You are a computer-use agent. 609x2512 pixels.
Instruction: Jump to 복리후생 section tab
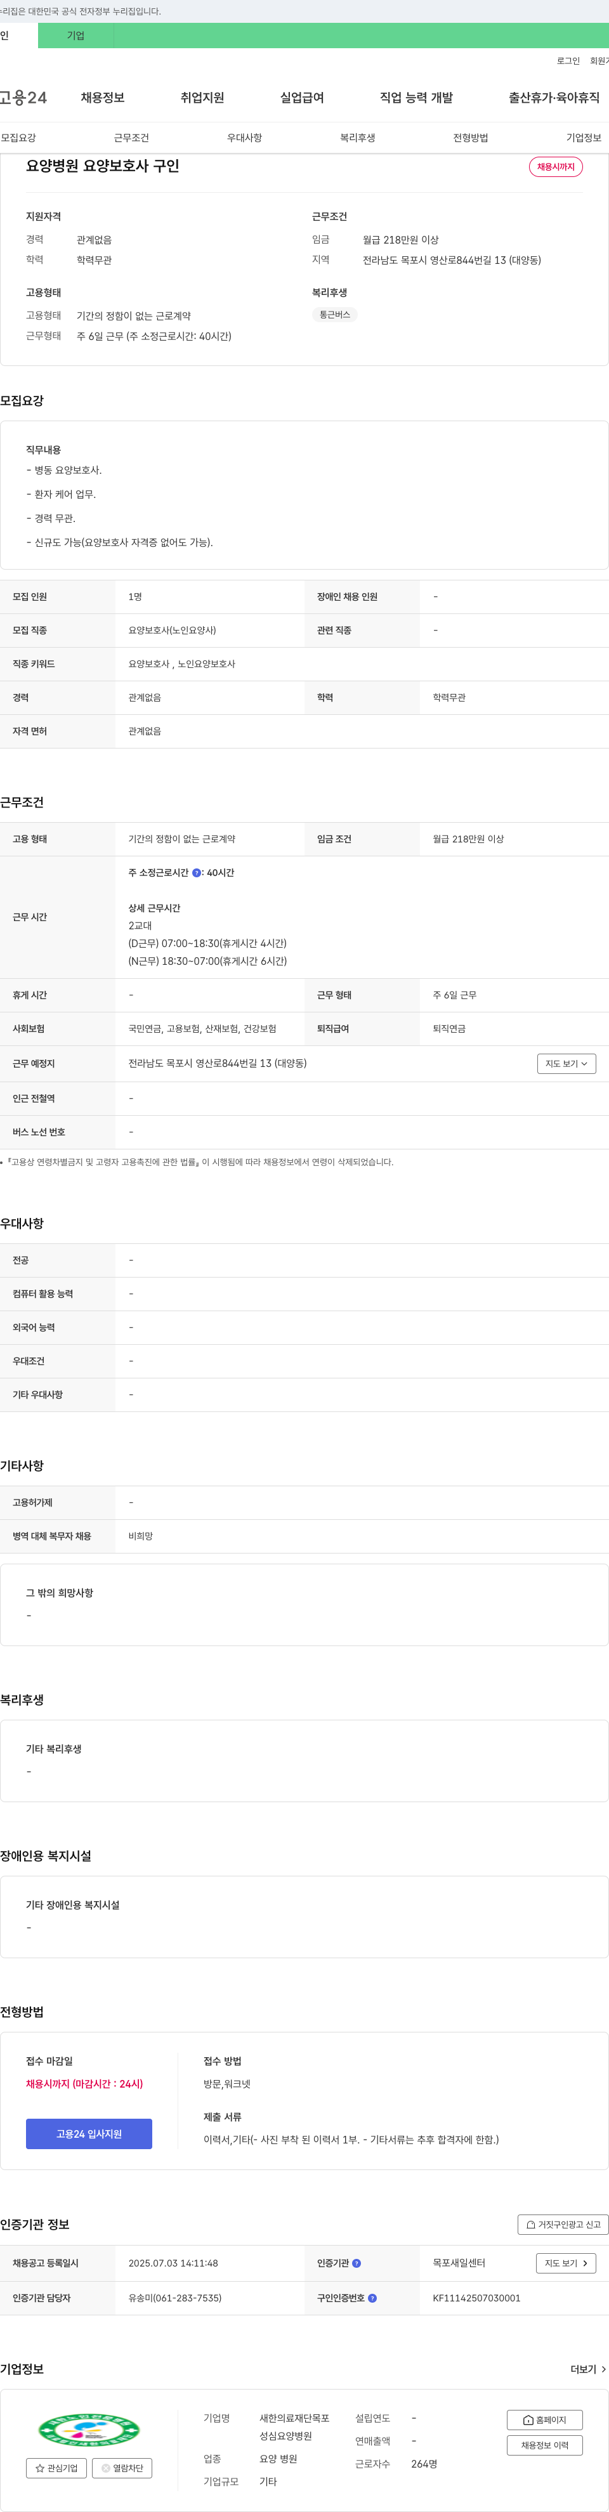coord(358,138)
